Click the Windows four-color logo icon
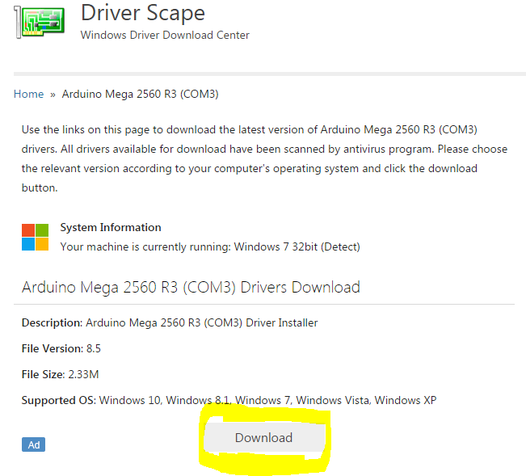Screen dimensions: 526x476 point(36,237)
